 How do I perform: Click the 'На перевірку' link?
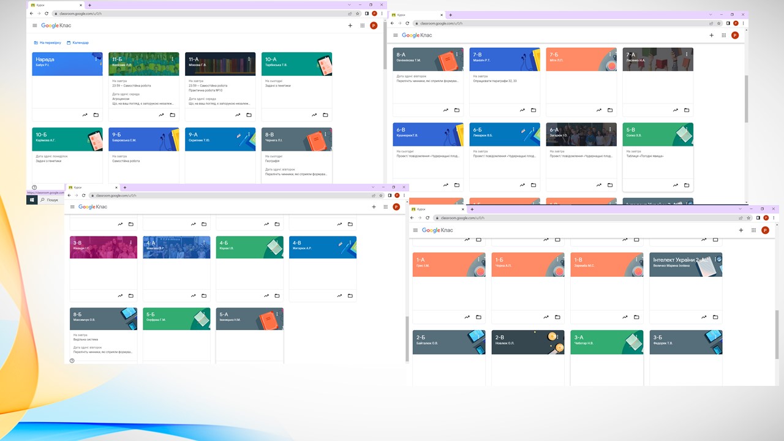[48, 43]
